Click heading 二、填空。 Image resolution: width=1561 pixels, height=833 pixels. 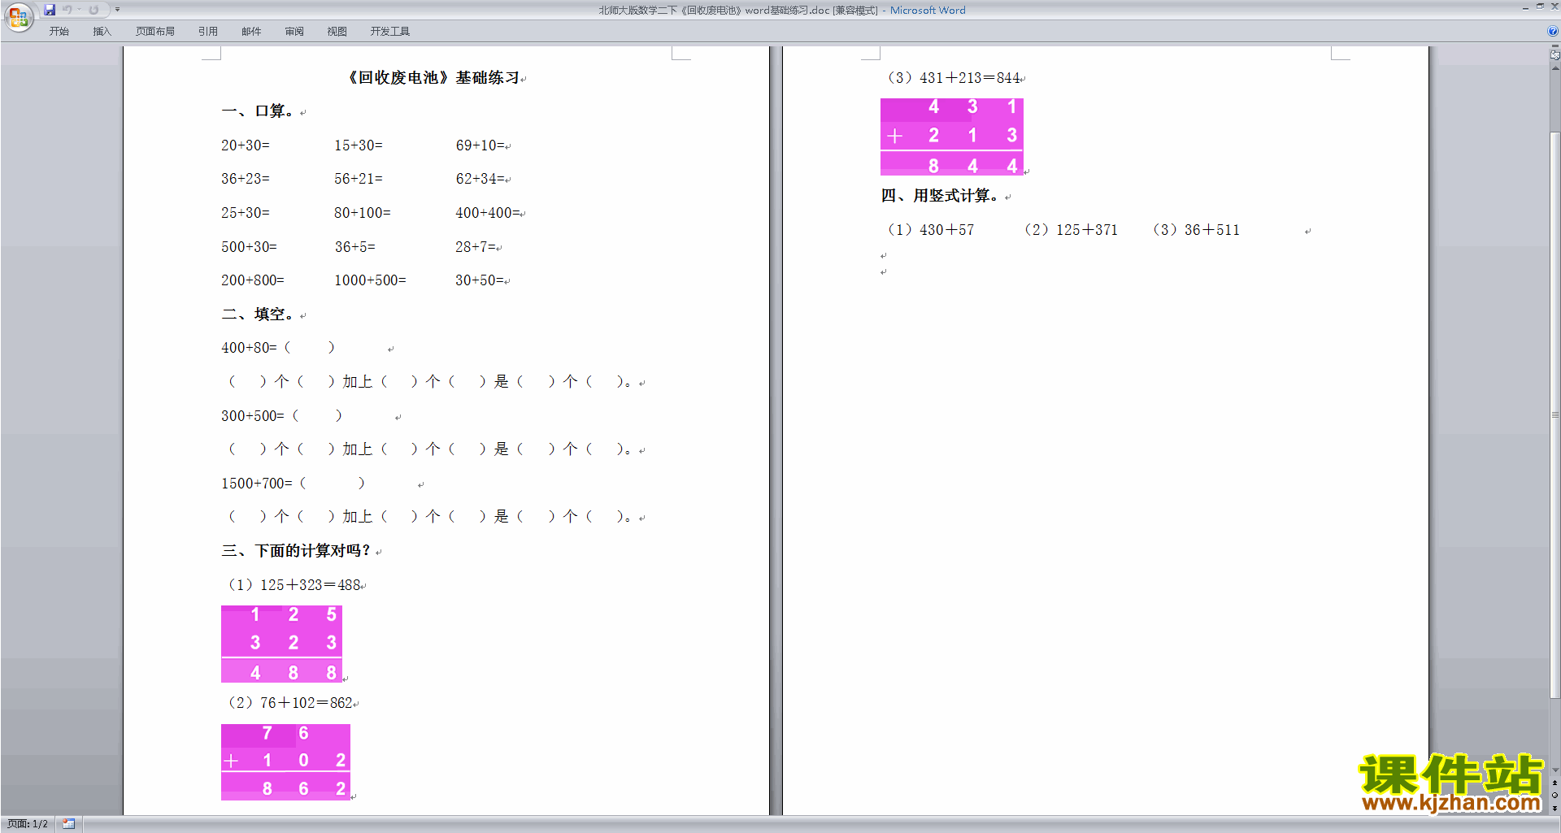(260, 315)
